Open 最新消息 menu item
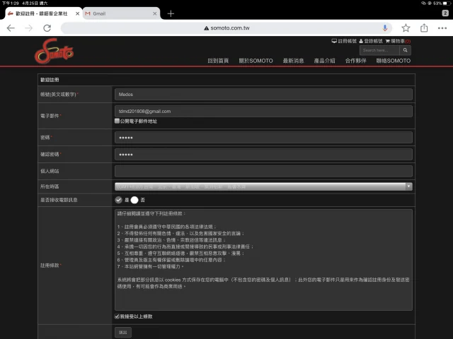This screenshot has width=453, height=339. pos(293,61)
